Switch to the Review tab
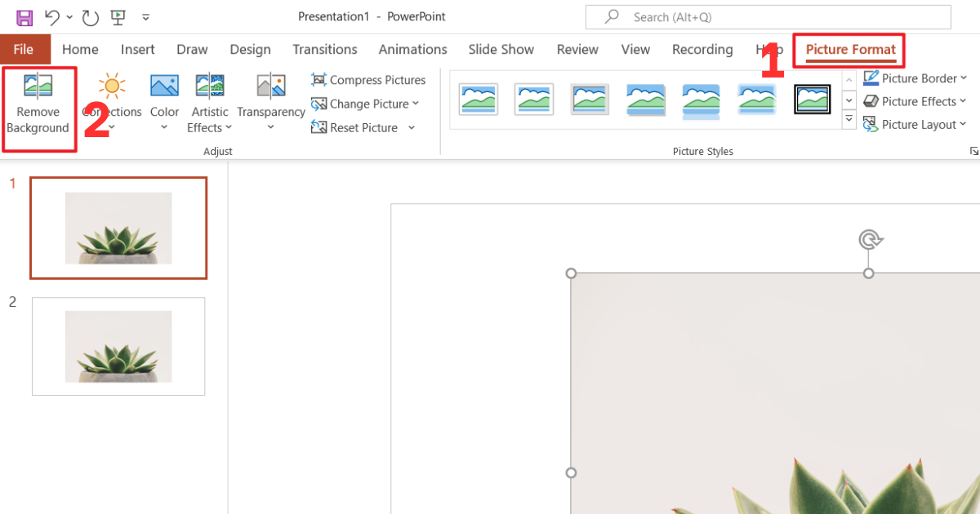Screen dimensions: 980x514 pos(577,49)
